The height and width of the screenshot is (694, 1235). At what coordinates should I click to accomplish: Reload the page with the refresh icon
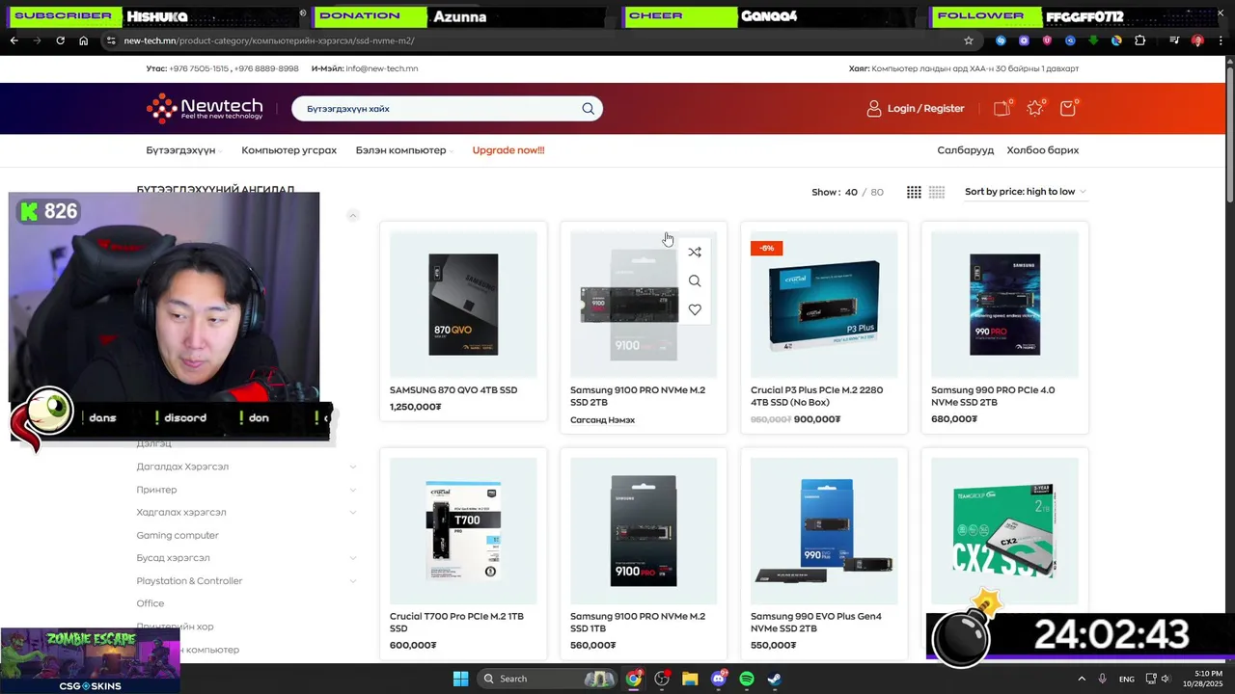click(60, 40)
